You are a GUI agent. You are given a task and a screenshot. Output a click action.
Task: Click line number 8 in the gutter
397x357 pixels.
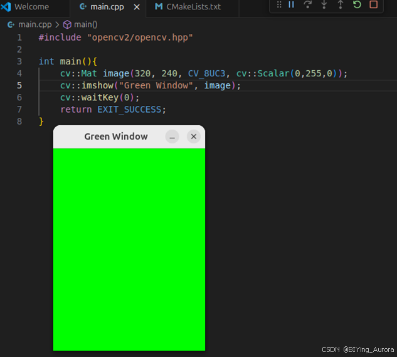click(19, 122)
